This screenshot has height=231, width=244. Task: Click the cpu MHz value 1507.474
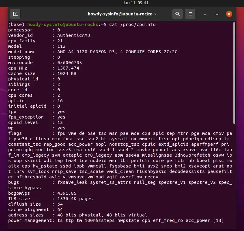click(68, 68)
